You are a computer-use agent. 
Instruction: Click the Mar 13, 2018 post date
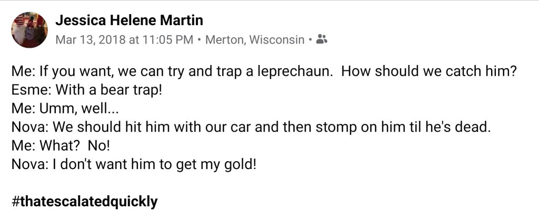tap(90, 39)
